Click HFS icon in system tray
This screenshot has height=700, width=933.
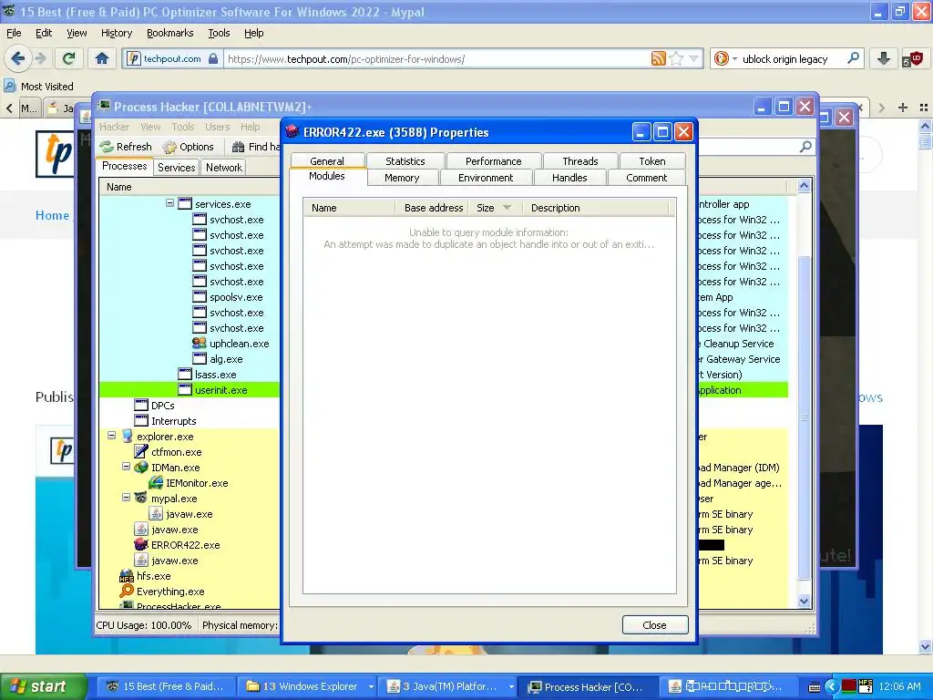click(866, 686)
